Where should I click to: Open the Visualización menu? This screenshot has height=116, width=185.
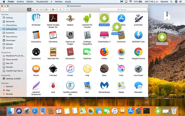tap(42, 2)
